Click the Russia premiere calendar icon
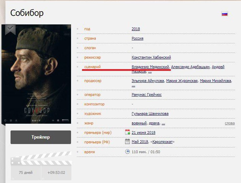 tap(127, 141)
